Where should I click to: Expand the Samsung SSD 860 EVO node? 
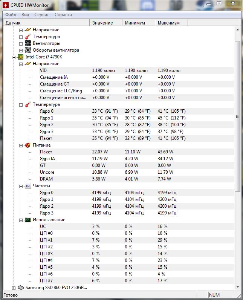pyautogui.click(x=14, y=288)
